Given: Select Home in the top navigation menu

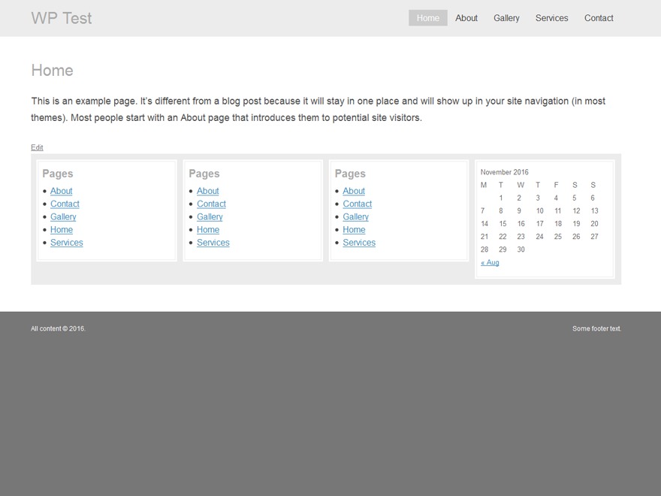Looking at the screenshot, I should (428, 18).
